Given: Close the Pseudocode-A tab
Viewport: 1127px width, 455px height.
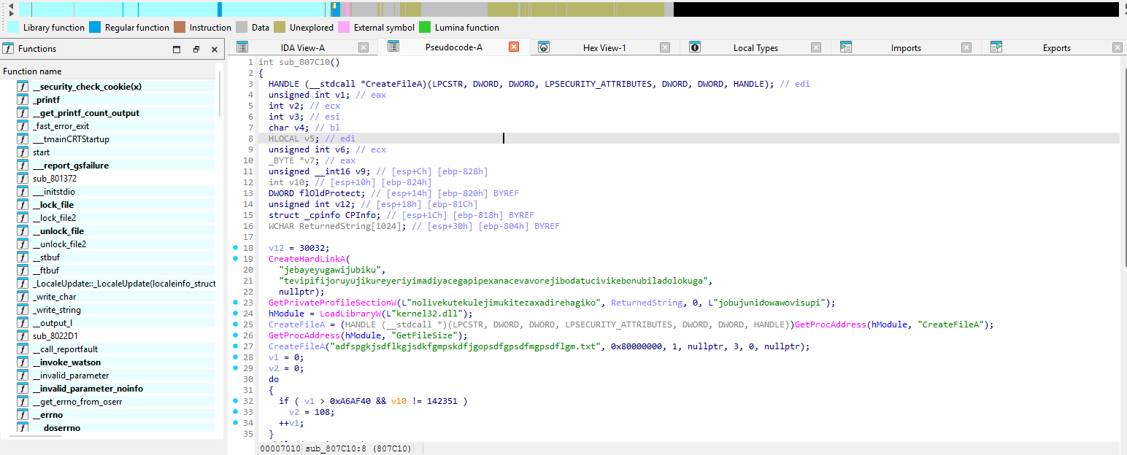Looking at the screenshot, I should [x=514, y=47].
